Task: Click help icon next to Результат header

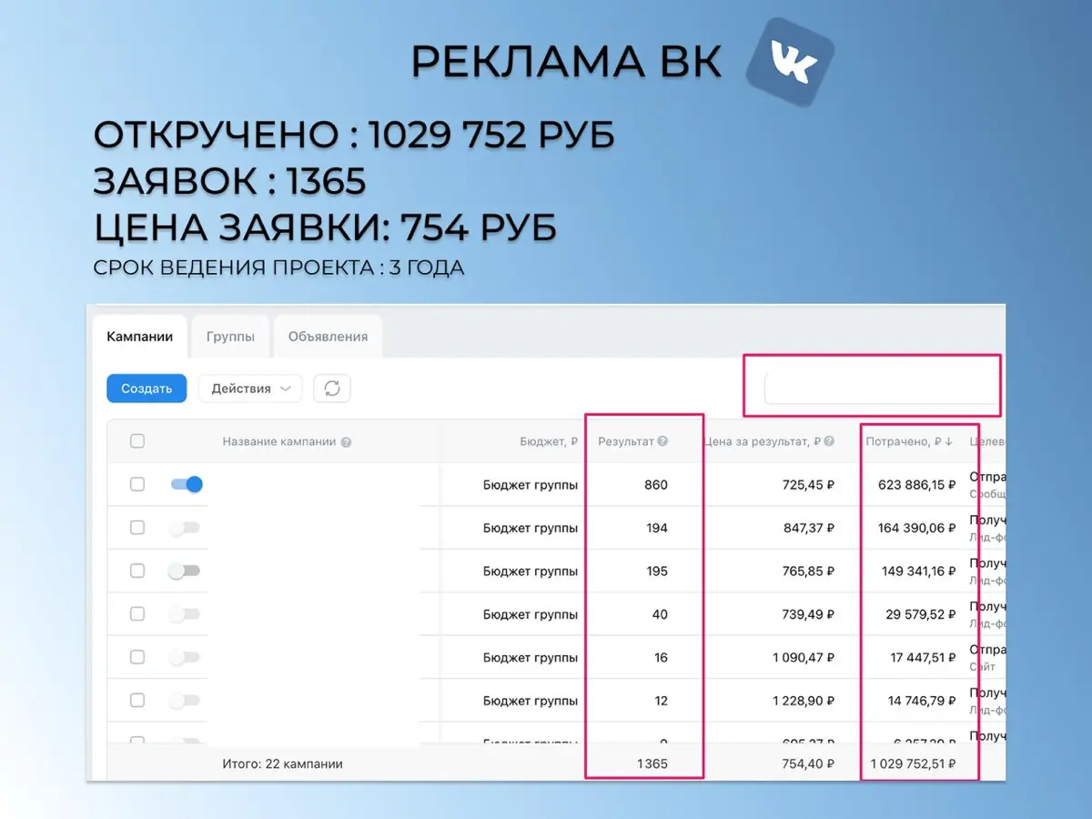Action: tap(662, 441)
